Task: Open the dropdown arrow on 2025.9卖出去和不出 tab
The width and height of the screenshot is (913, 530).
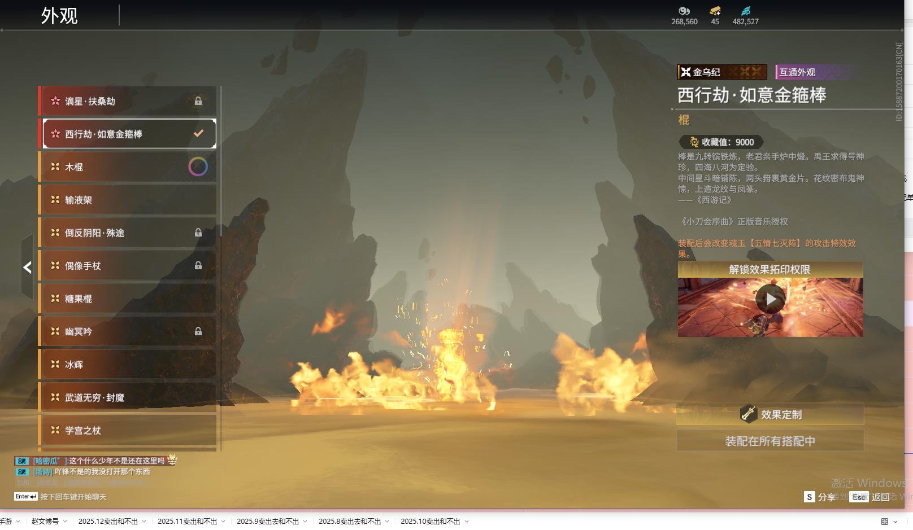Action: 305,522
